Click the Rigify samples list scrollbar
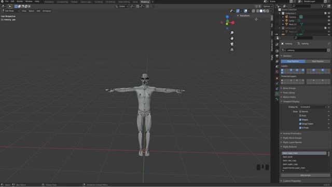This screenshot has height=187, width=332. click(328, 154)
